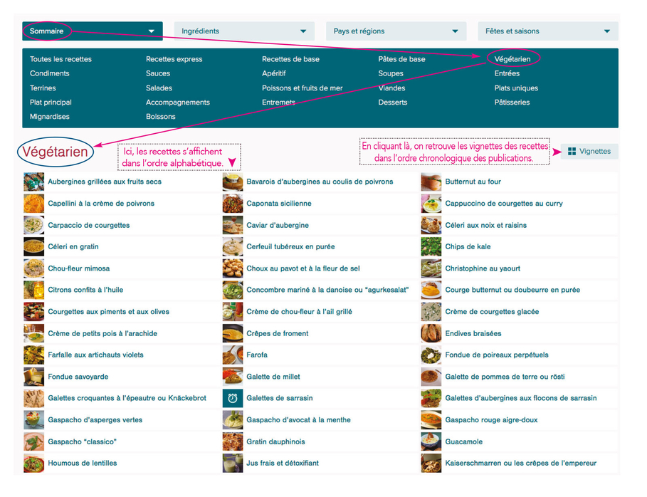
Task: Go to the Gratin dauphinois recipe
Action: tap(275, 441)
